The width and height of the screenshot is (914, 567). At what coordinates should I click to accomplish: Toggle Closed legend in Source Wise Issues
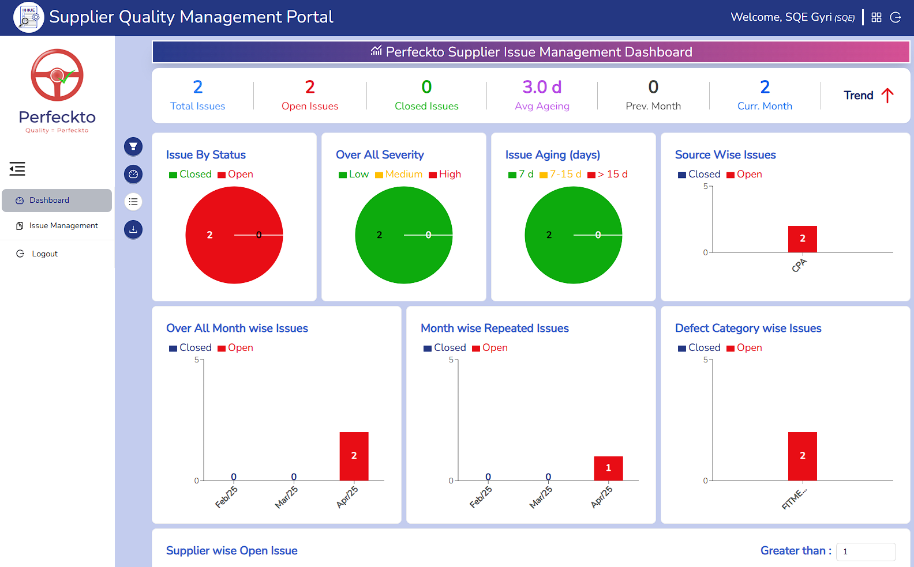[x=699, y=174]
